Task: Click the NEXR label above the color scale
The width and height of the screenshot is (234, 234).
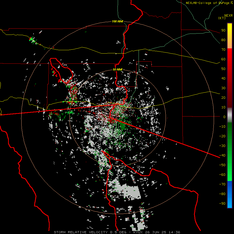Action: pyautogui.click(x=228, y=16)
